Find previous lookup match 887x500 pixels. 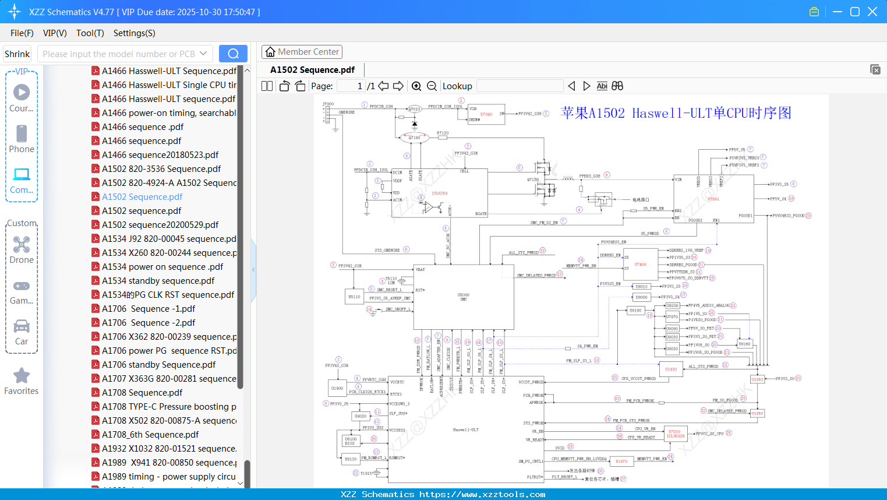(x=571, y=86)
